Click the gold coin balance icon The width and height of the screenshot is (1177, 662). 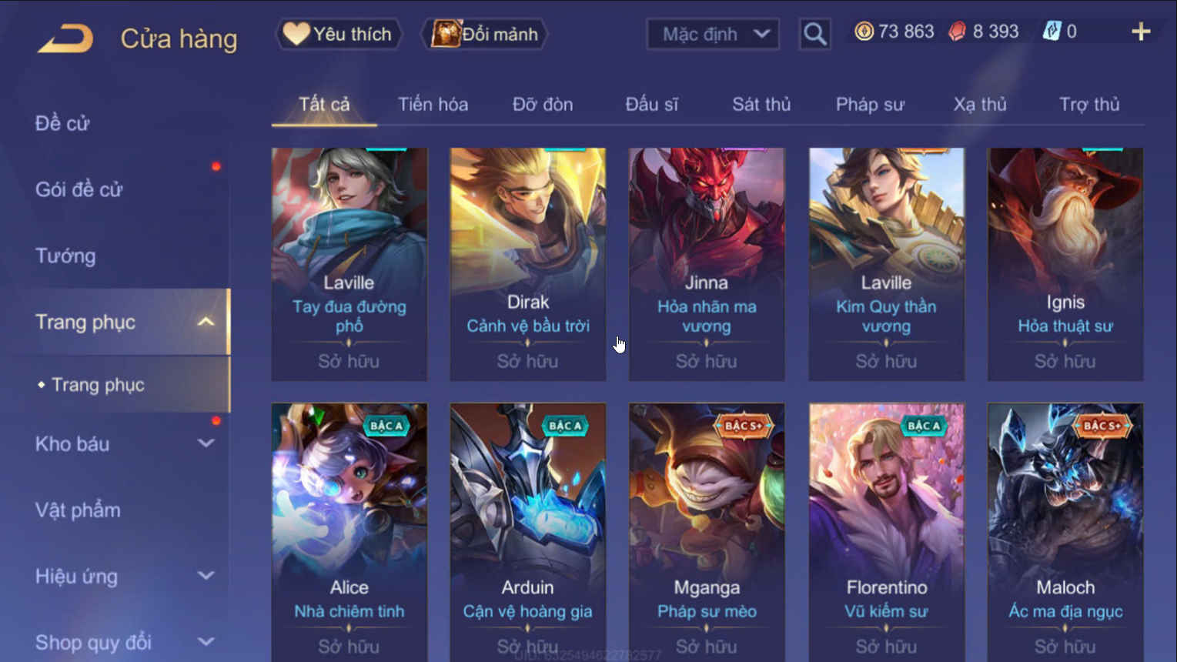864,32
